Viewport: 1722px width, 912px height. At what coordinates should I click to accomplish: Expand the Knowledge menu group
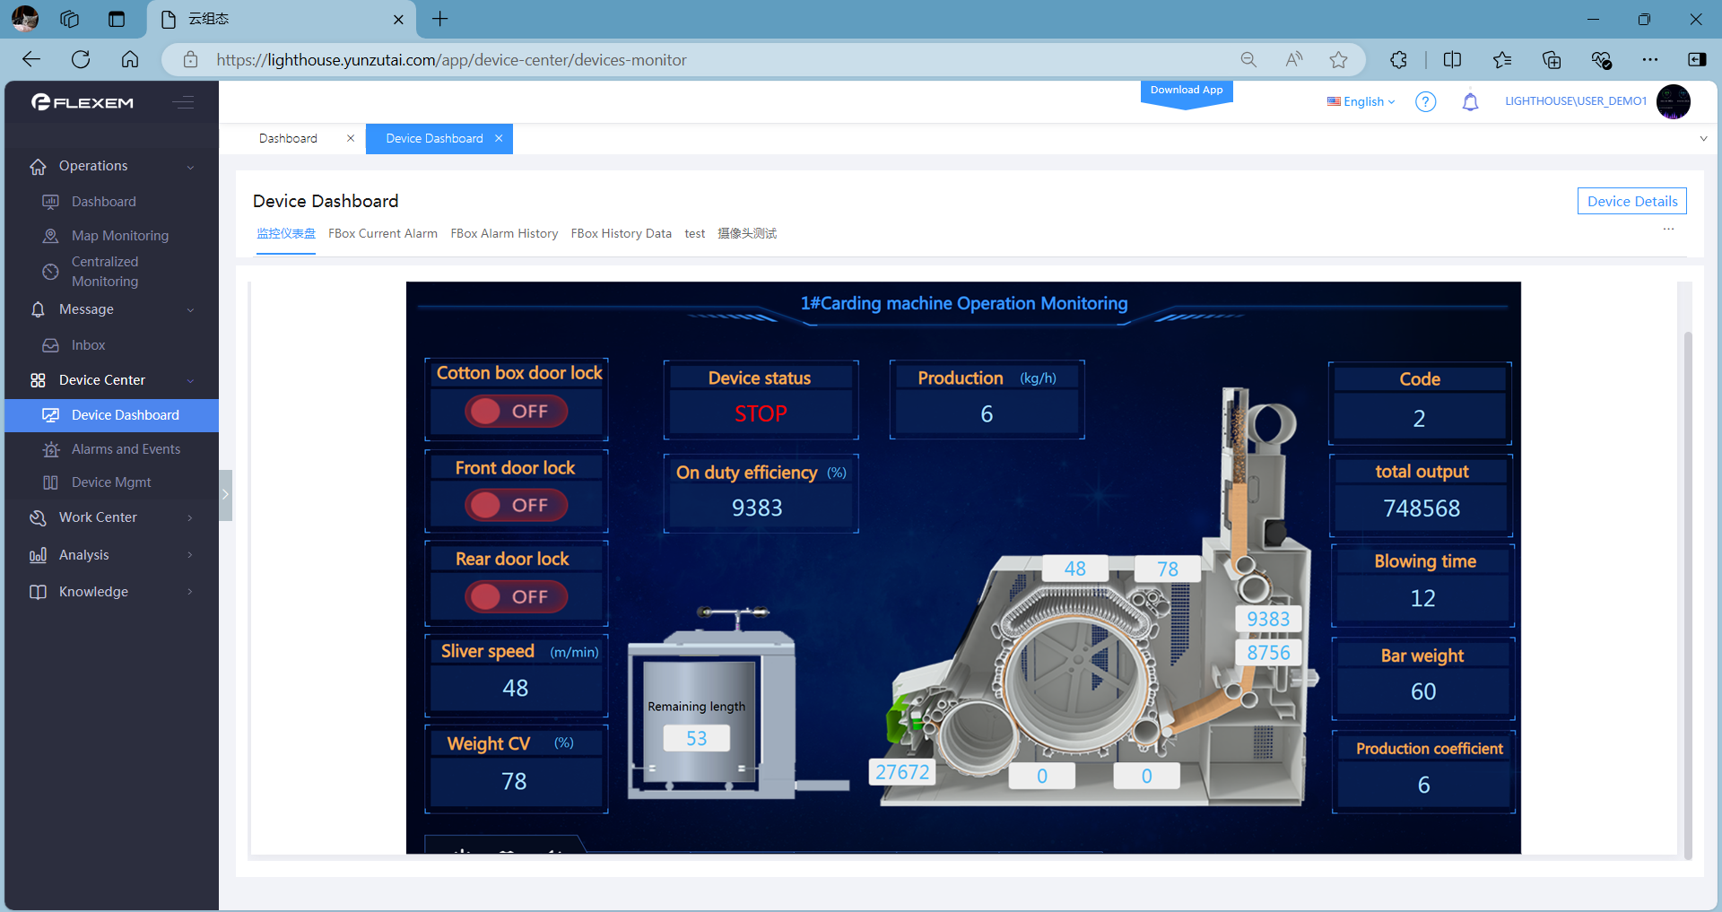[190, 592]
